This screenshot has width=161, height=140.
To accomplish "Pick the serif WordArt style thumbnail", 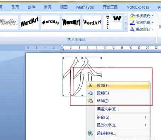I will click(92, 22).
